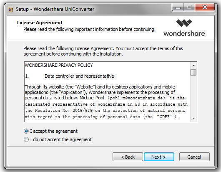Click the Data controller and representative line
Image resolution: width=221 pixels, height=172 pixels.
79,76
